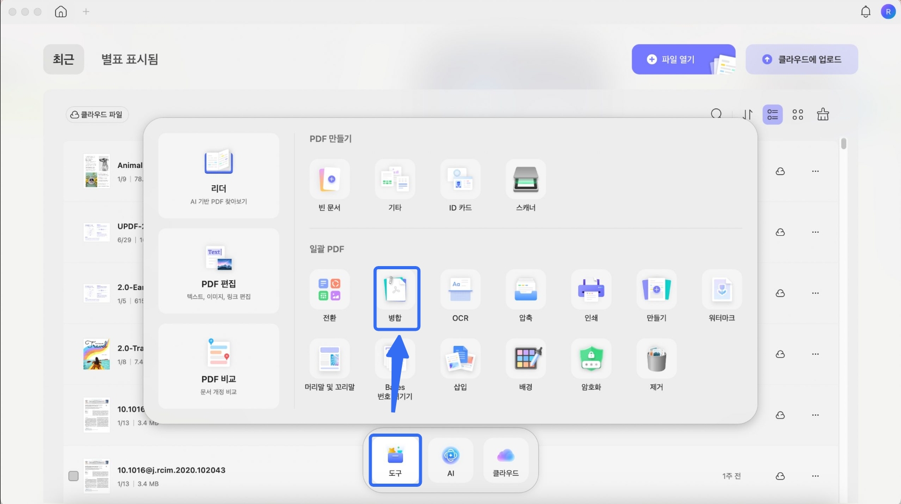Open the sort order control
The image size is (901, 504).
tap(748, 114)
